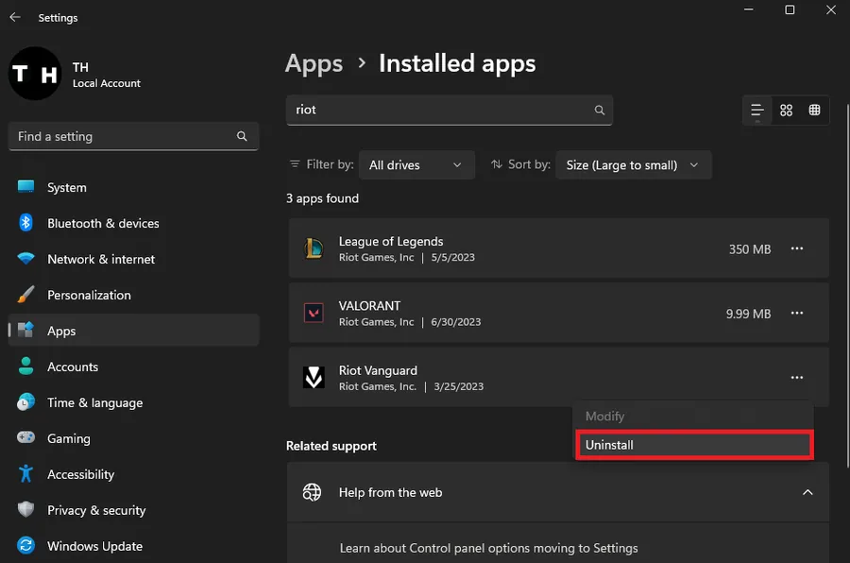850x563 pixels.
Task: Switch to list view layout
Action: 757,111
